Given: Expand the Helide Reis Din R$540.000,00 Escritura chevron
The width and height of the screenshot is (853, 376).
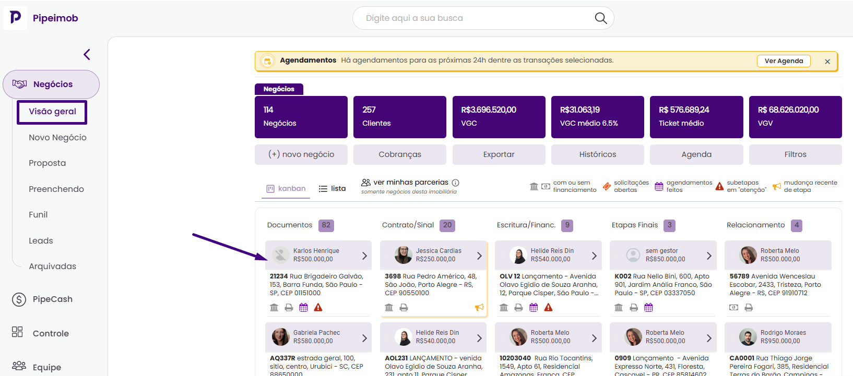Looking at the screenshot, I should point(594,256).
